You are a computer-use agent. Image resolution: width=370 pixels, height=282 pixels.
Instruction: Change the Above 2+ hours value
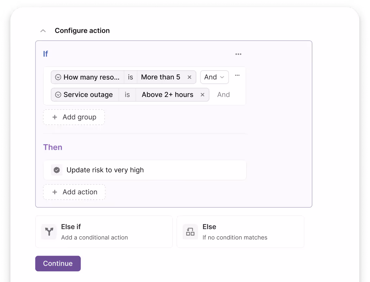pyautogui.click(x=167, y=95)
